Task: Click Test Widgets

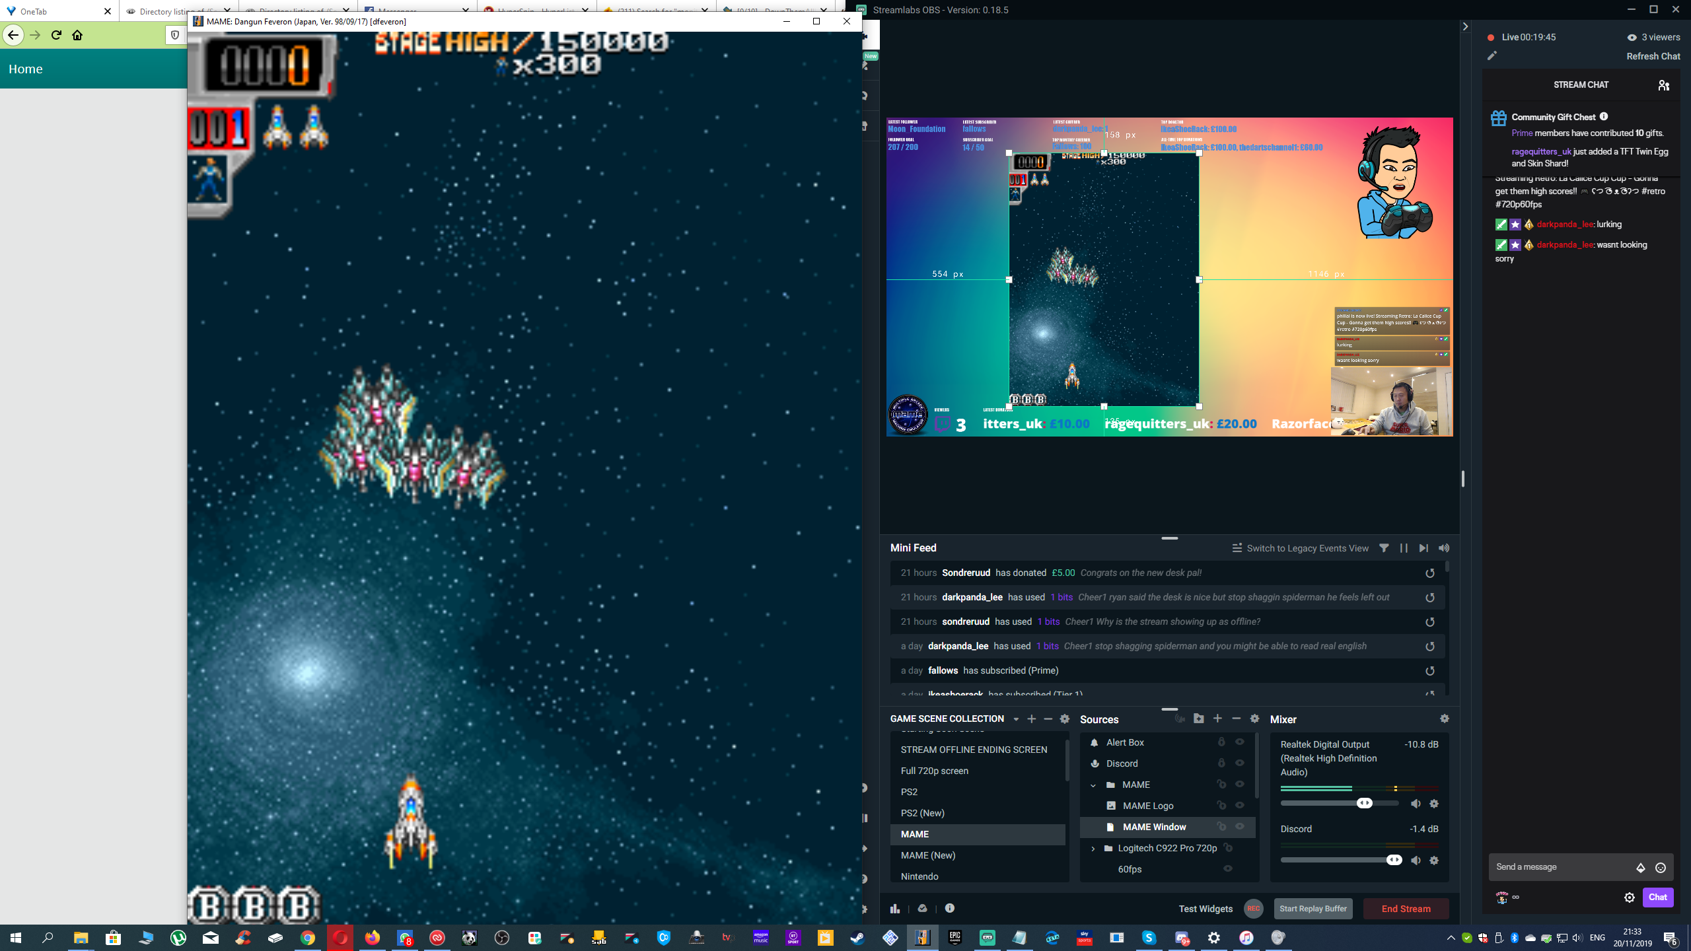Action: pos(1205,909)
